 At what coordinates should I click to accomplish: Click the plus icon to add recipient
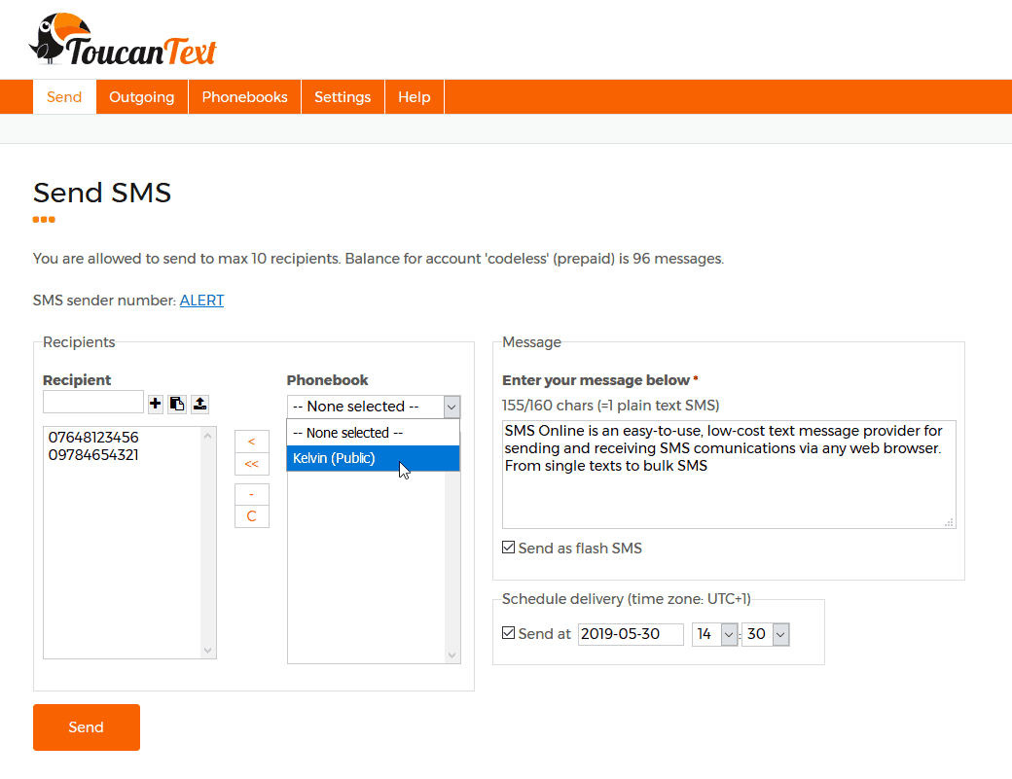156,404
